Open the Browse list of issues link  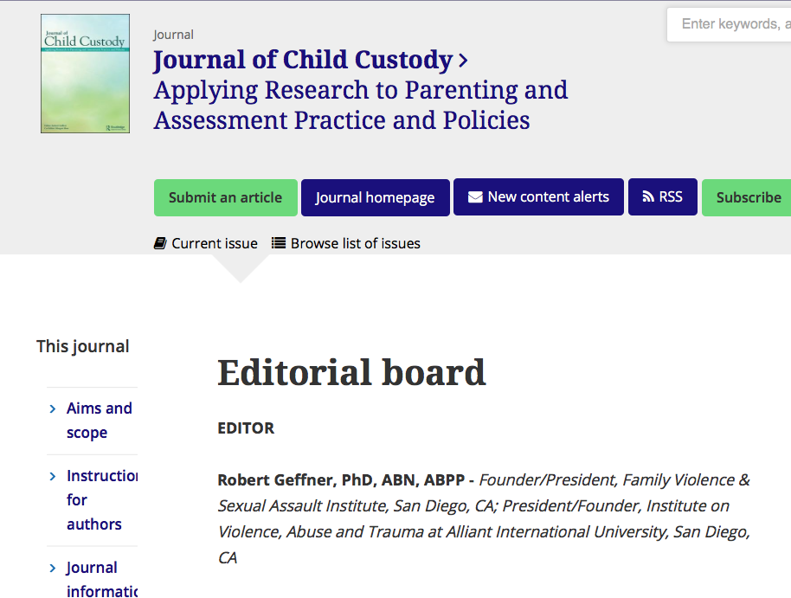click(355, 243)
